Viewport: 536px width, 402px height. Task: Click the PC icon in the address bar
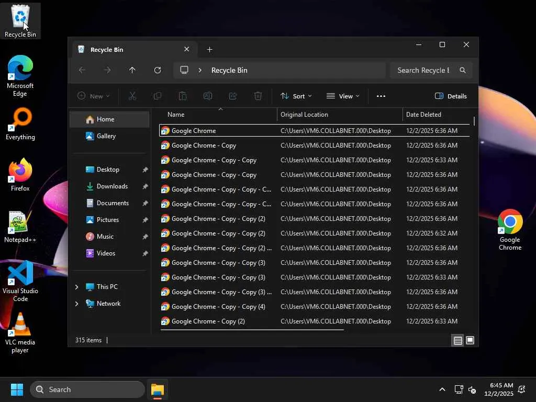(184, 70)
